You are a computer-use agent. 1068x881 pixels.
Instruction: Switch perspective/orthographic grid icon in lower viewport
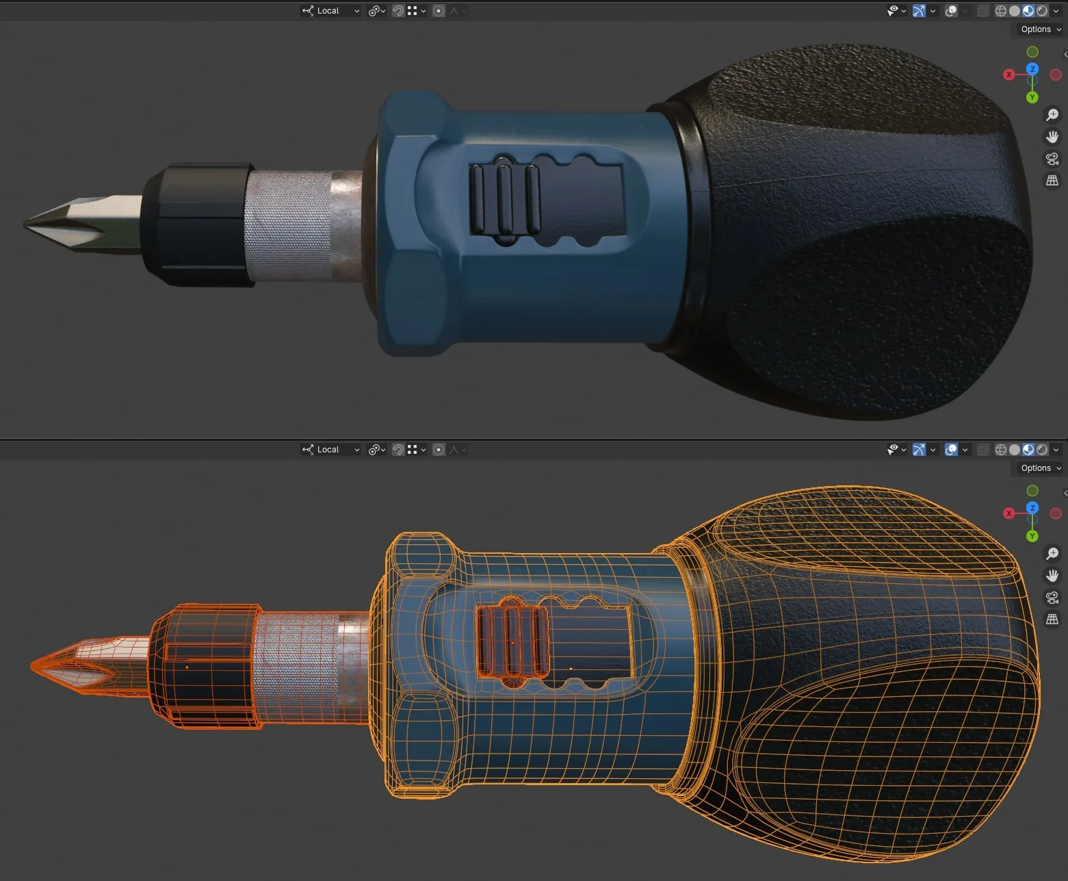pos(1052,620)
